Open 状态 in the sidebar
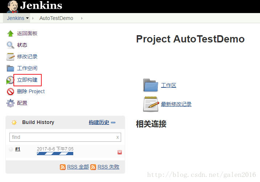Viewport: 260px width, 182px height. pyautogui.click(x=22, y=45)
